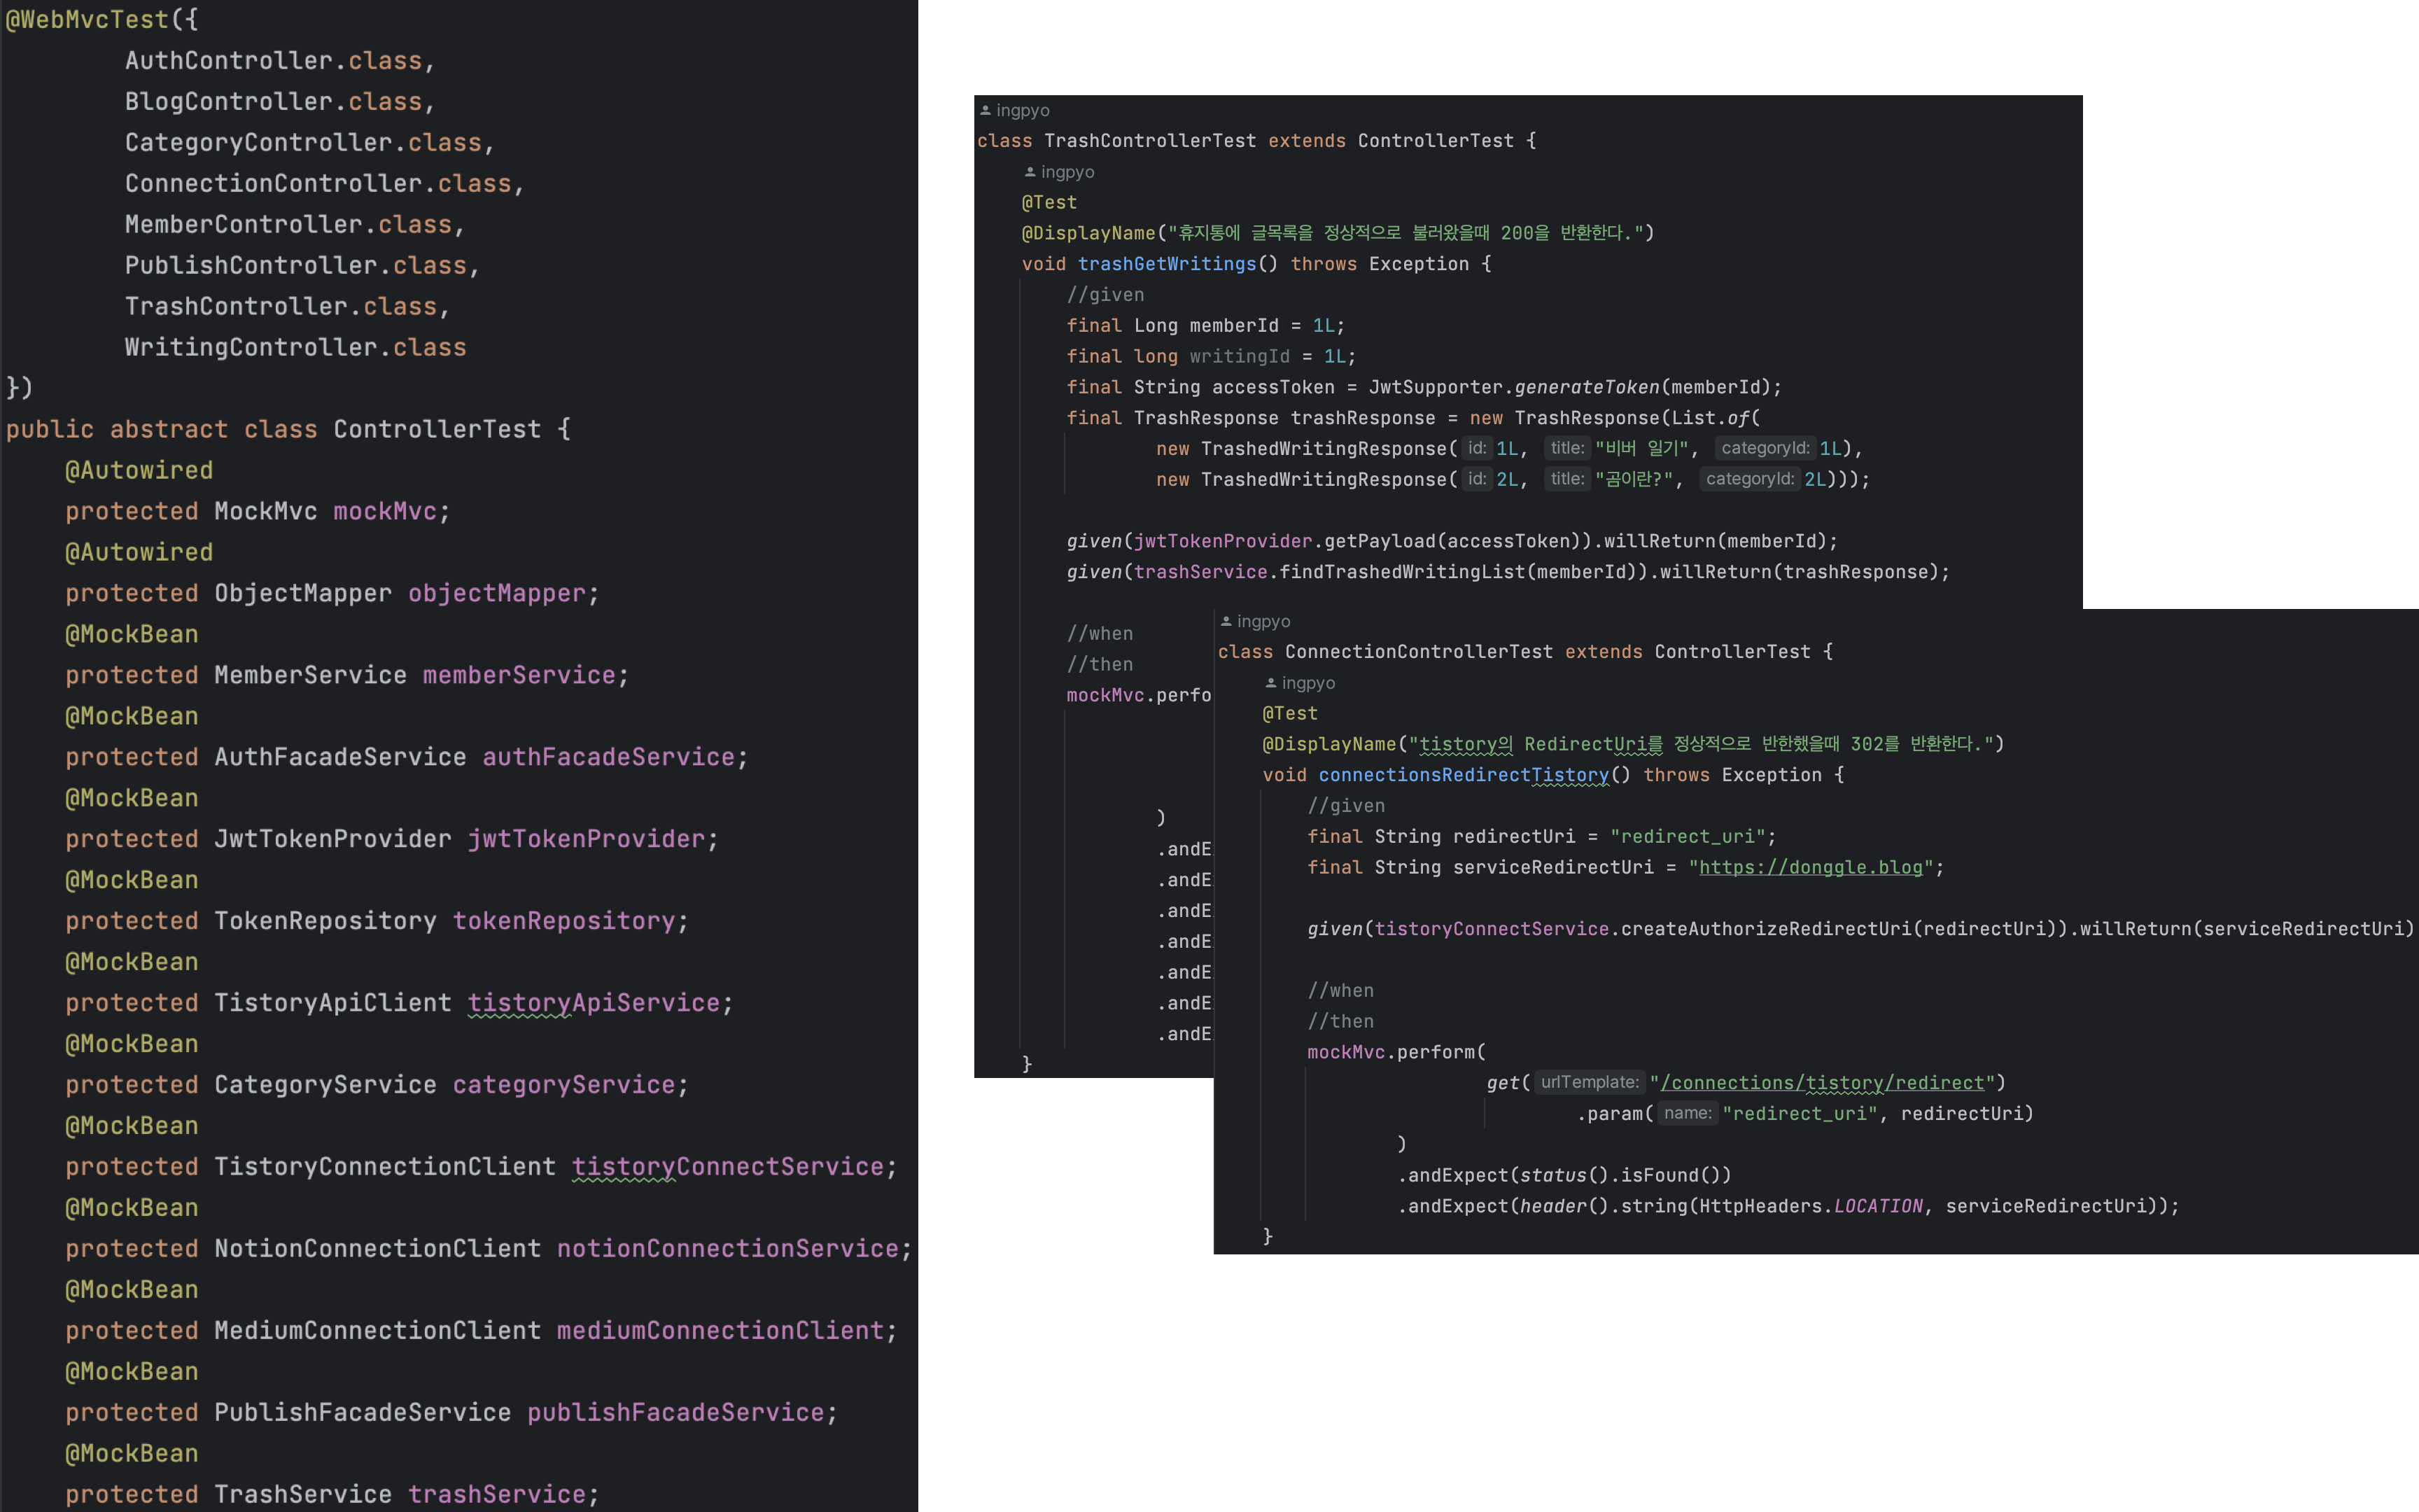Click the ConnectionControllerTest class name

[x=1419, y=652]
